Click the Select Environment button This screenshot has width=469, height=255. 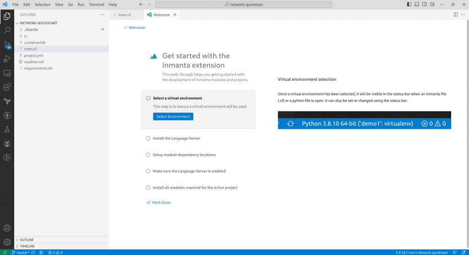(173, 116)
